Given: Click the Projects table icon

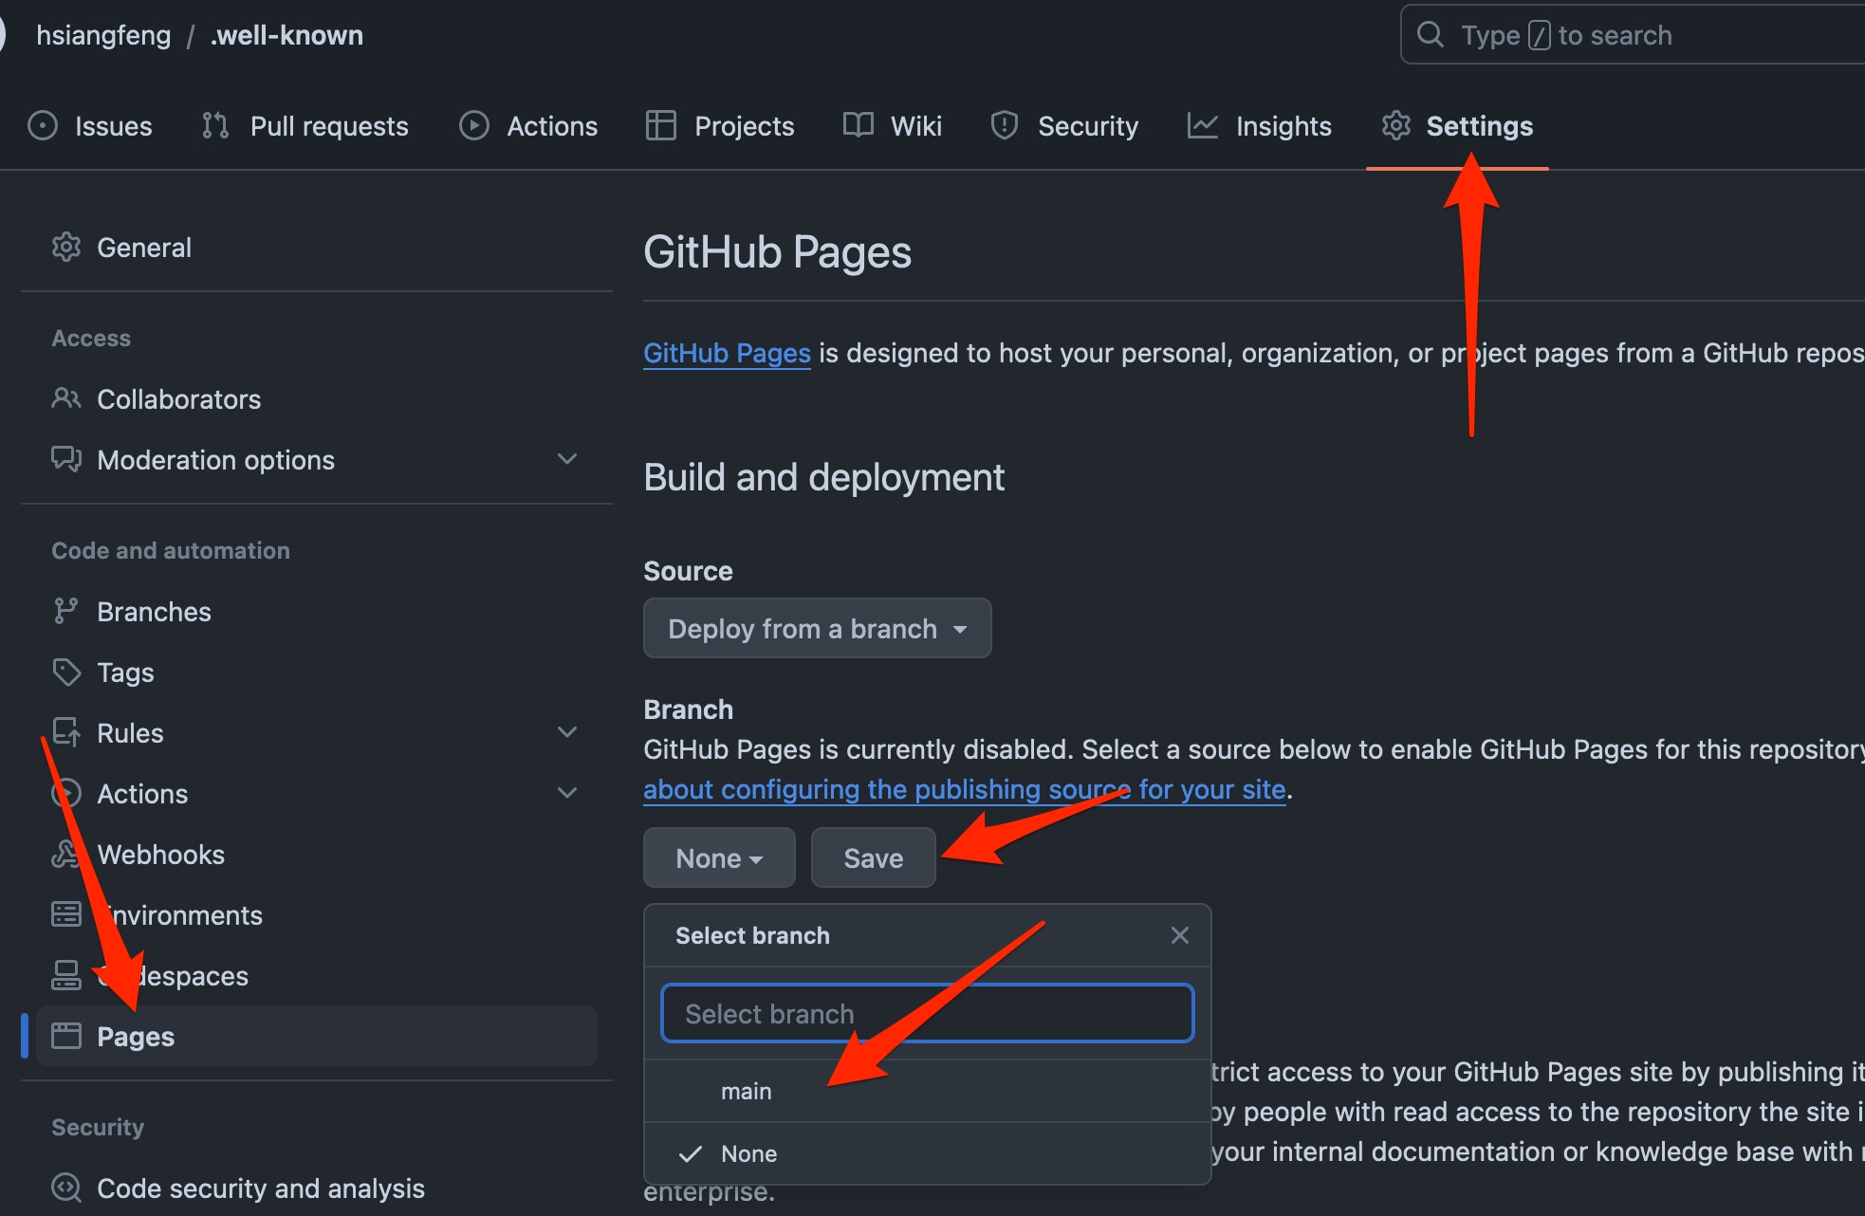Looking at the screenshot, I should tap(660, 126).
